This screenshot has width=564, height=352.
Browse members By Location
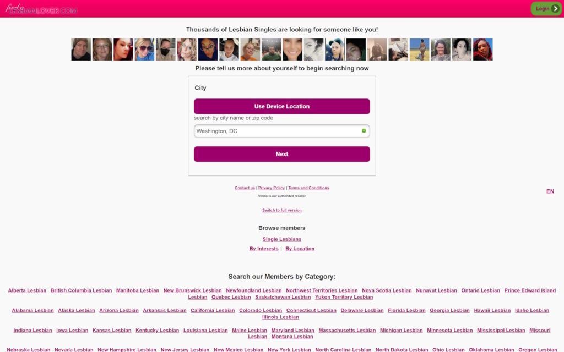300,249
